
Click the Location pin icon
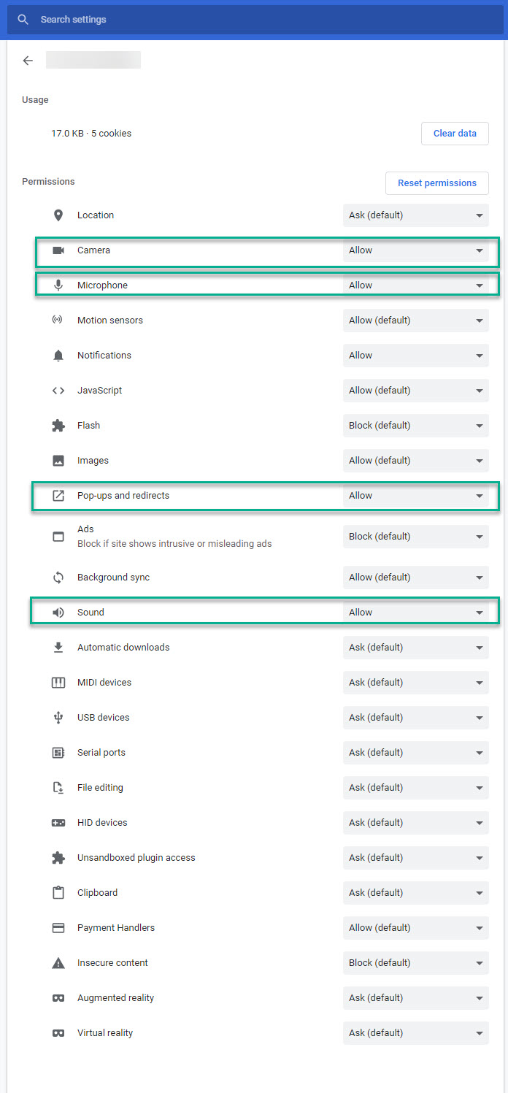(58, 215)
